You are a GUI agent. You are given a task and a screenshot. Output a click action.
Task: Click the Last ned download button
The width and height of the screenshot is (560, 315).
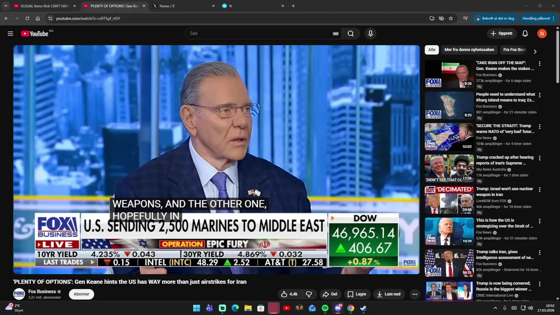(x=388, y=294)
